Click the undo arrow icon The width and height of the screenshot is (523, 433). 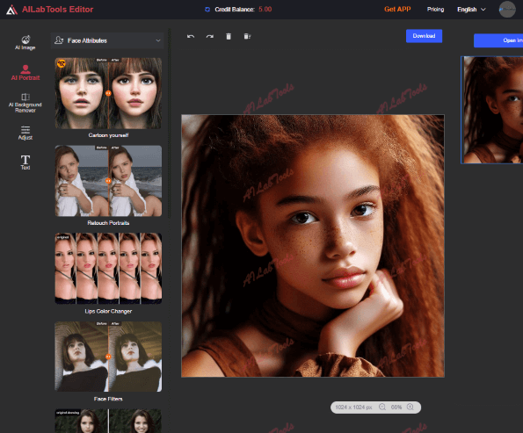coord(191,36)
